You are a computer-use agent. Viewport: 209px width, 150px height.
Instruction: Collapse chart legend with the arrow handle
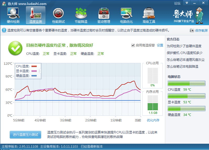tap(40, 71)
